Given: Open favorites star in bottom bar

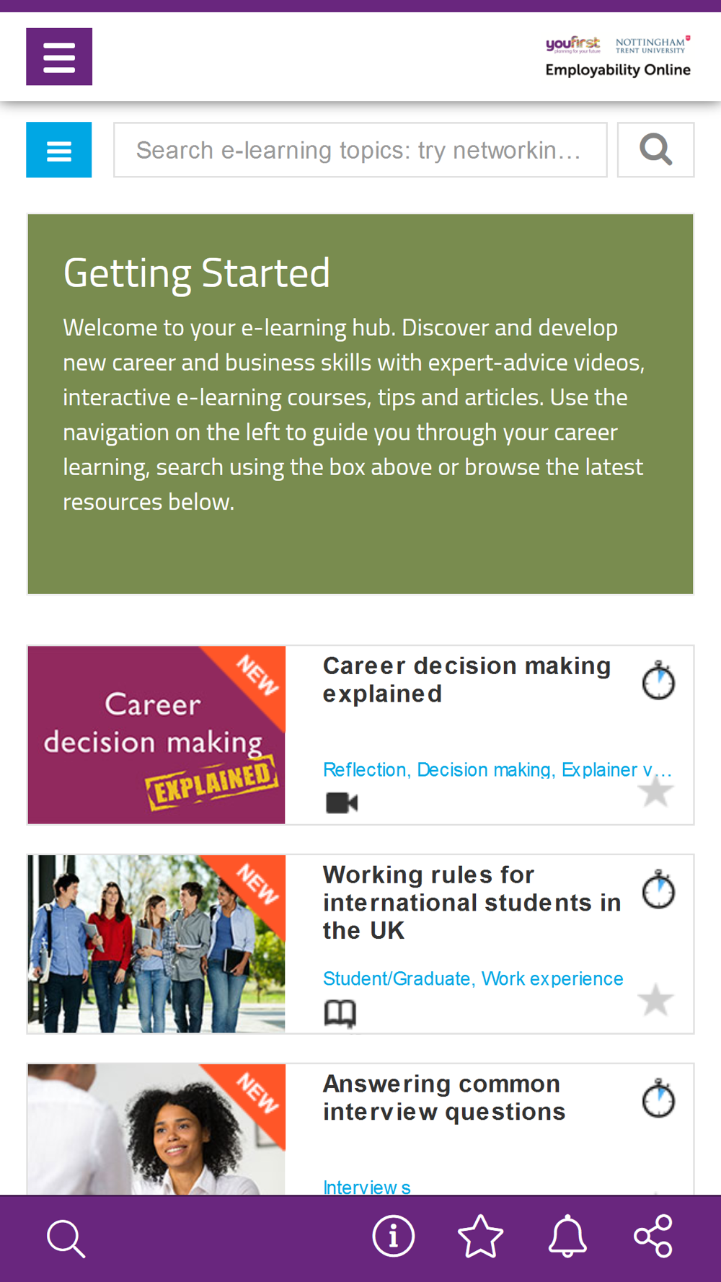Looking at the screenshot, I should [x=480, y=1237].
